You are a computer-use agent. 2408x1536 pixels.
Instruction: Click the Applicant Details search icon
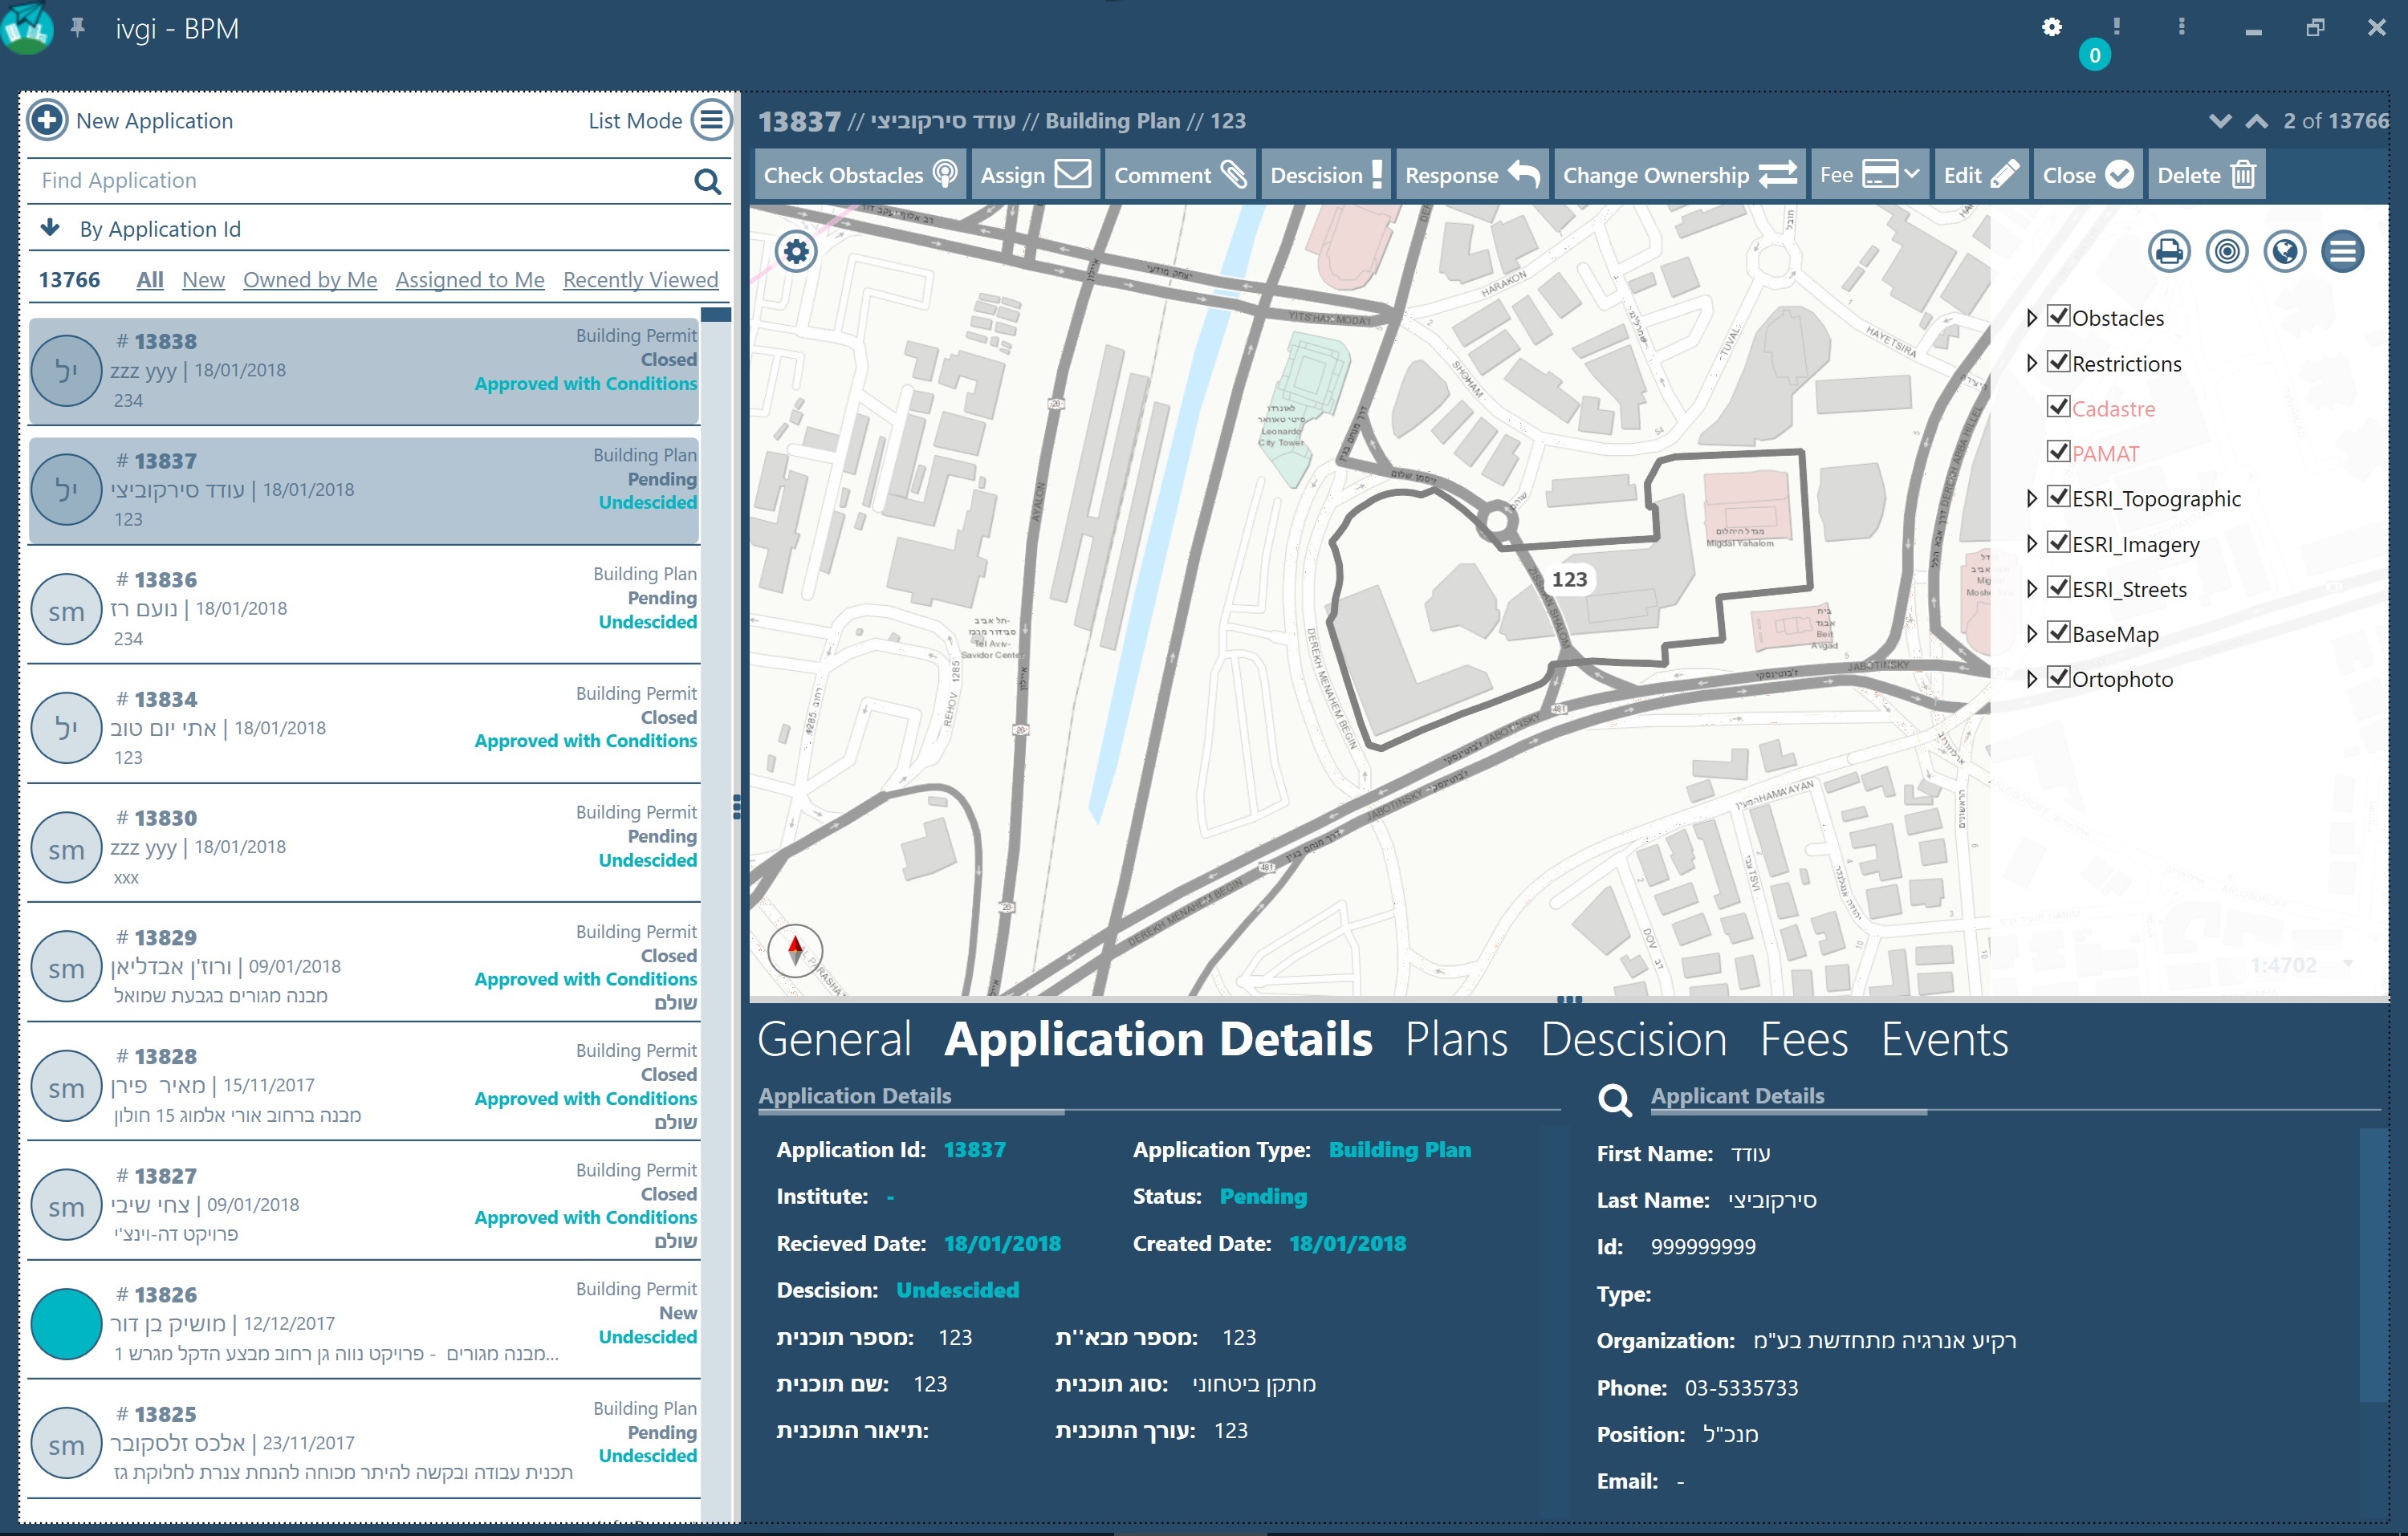click(x=1614, y=1100)
